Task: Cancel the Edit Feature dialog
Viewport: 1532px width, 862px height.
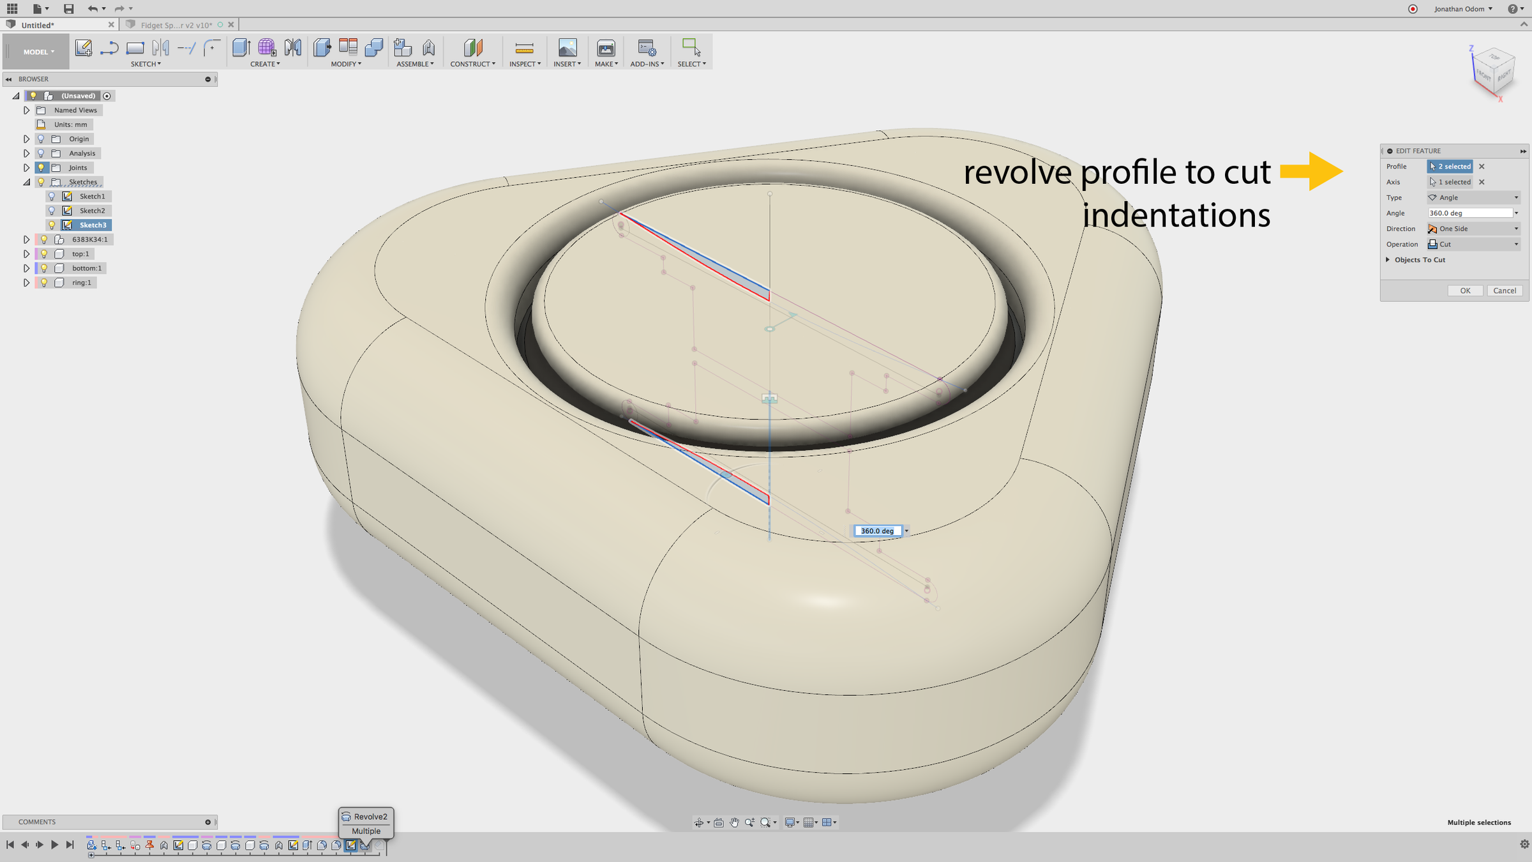Action: 1504,291
